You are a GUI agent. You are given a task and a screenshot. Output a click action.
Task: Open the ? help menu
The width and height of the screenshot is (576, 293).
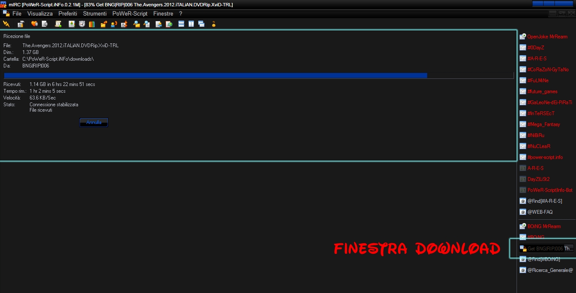click(x=180, y=13)
